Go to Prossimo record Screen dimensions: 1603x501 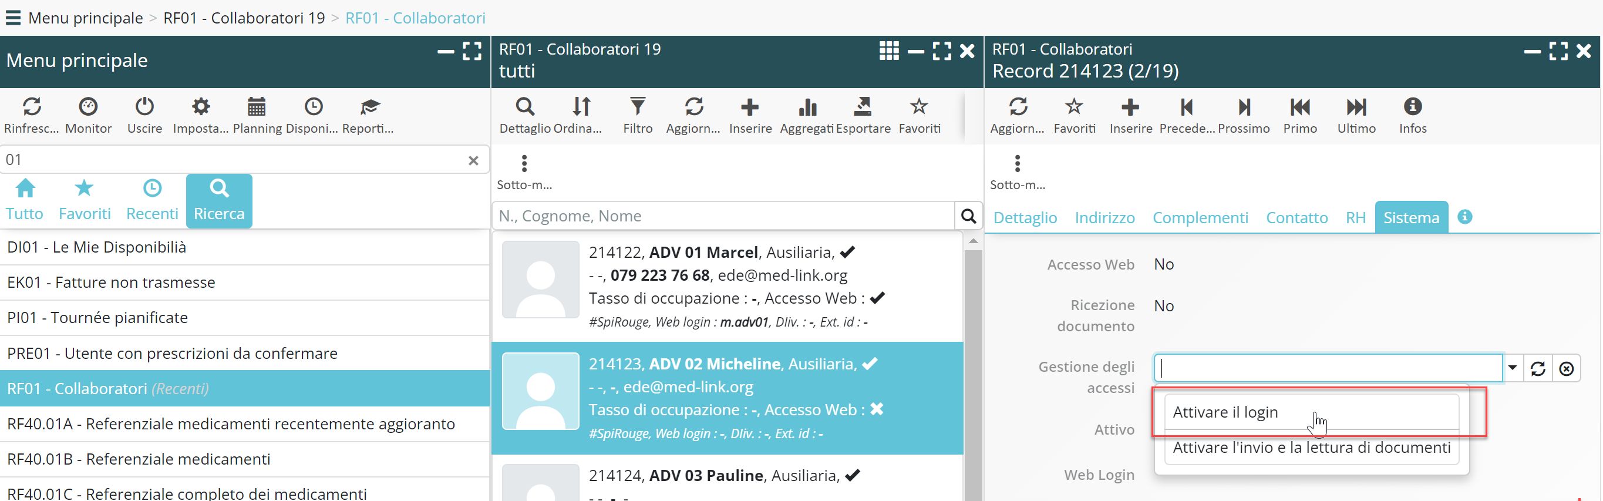pyautogui.click(x=1243, y=107)
